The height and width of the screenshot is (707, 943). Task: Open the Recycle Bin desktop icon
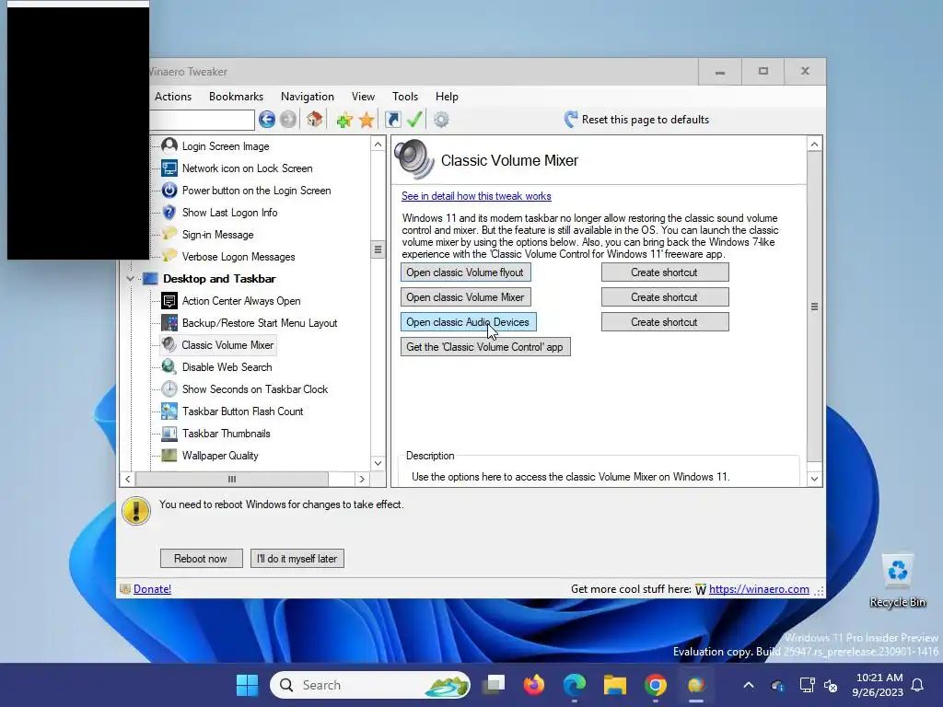(897, 582)
